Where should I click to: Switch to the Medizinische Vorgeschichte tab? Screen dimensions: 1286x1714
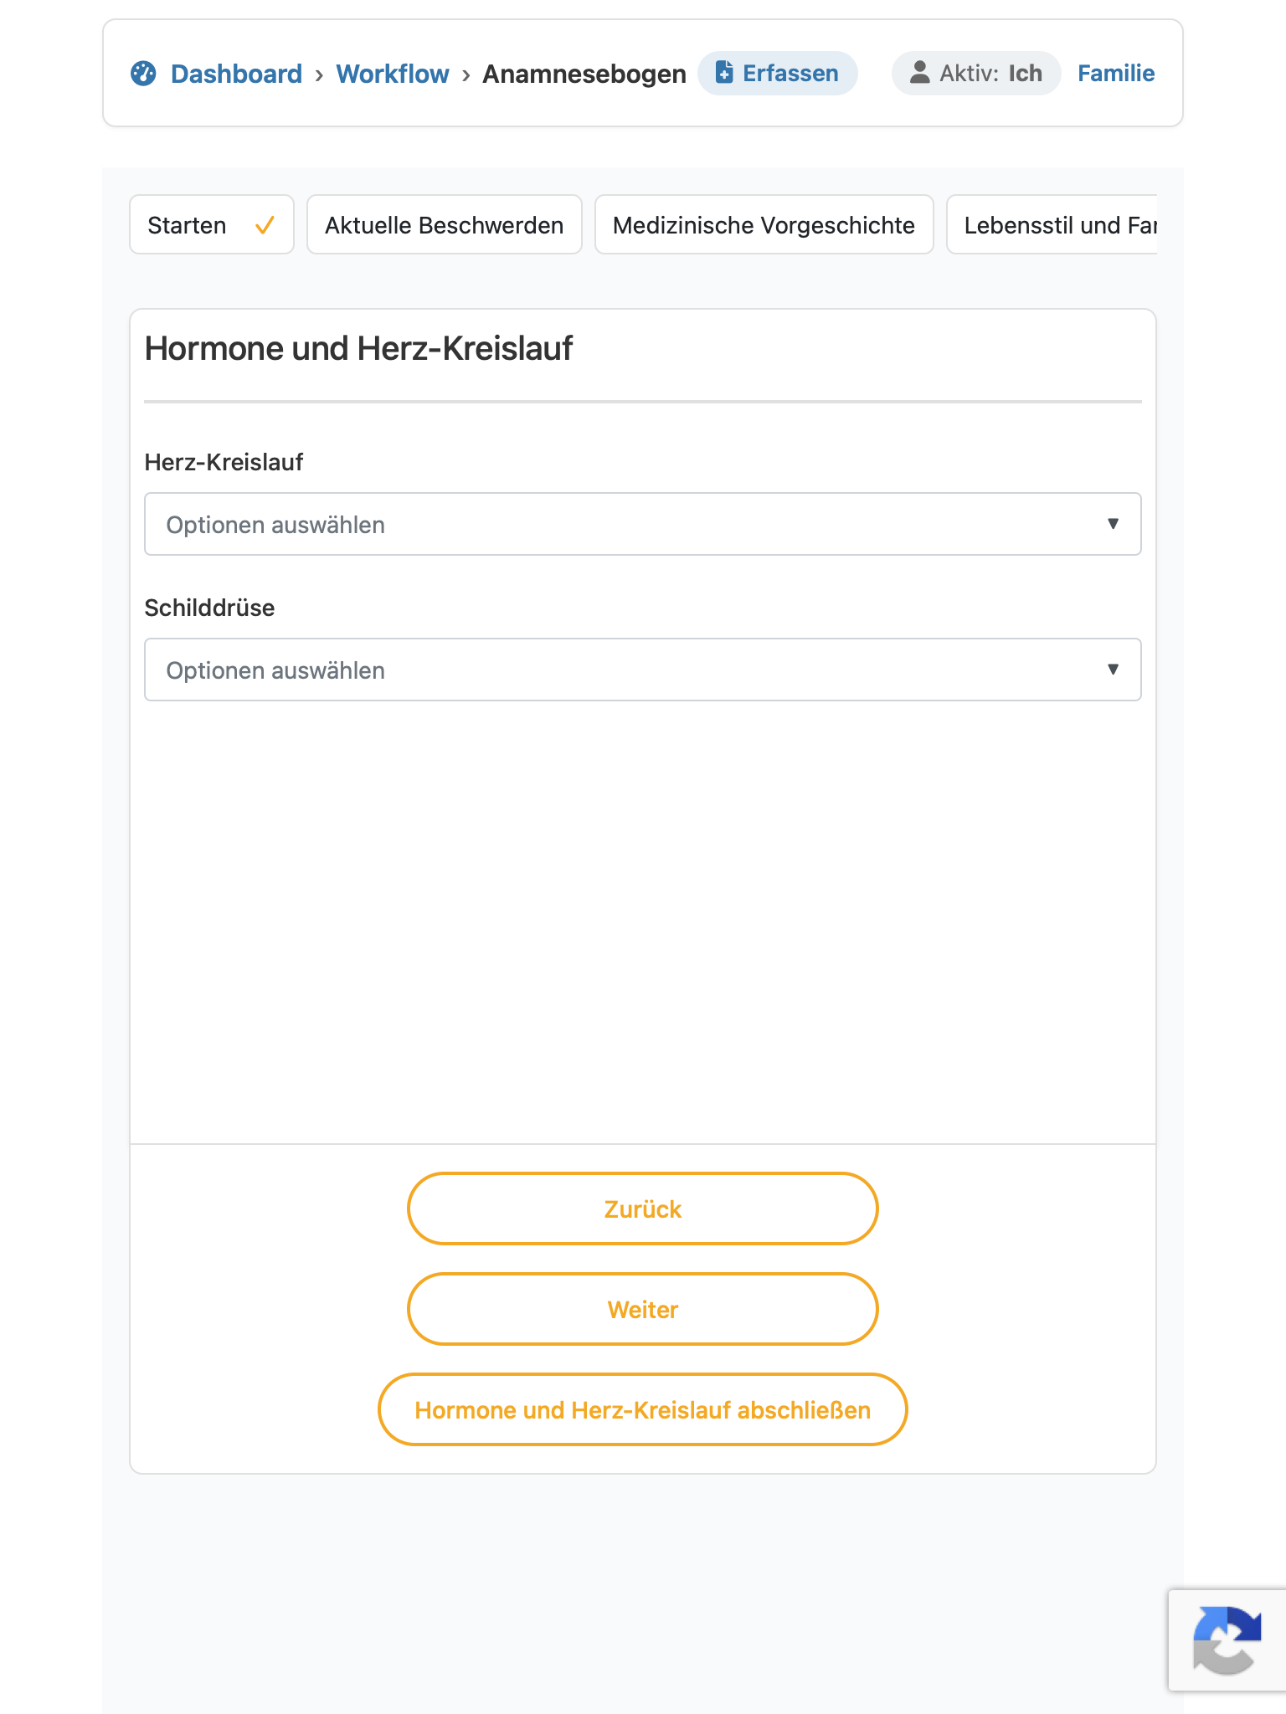click(764, 224)
